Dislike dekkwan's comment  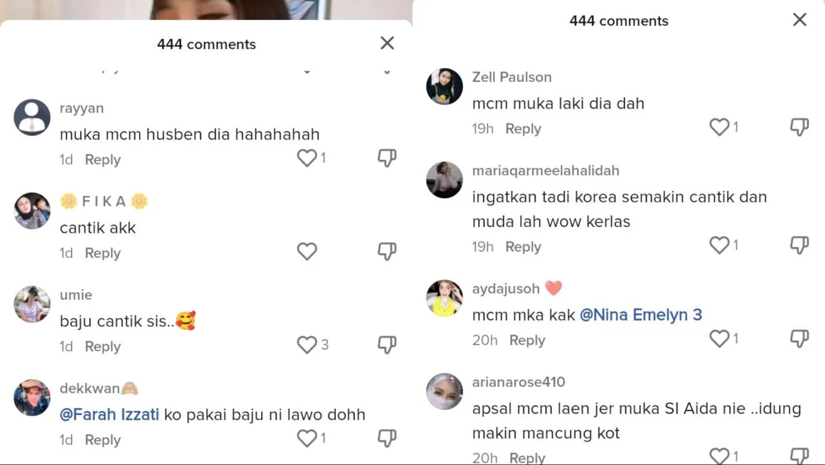coord(387,439)
